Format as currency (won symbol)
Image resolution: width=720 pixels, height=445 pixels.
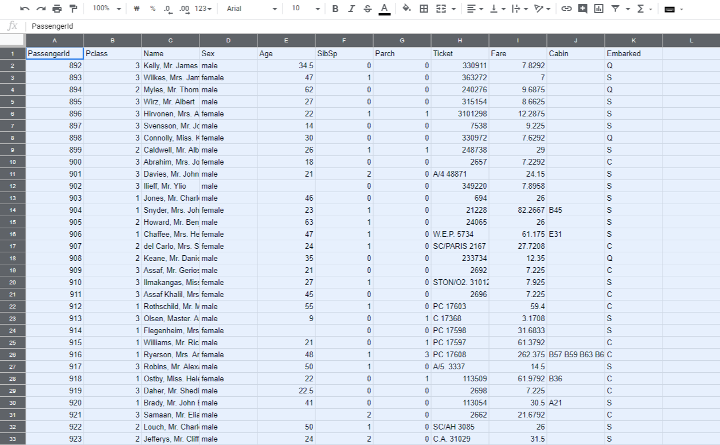tap(136, 9)
